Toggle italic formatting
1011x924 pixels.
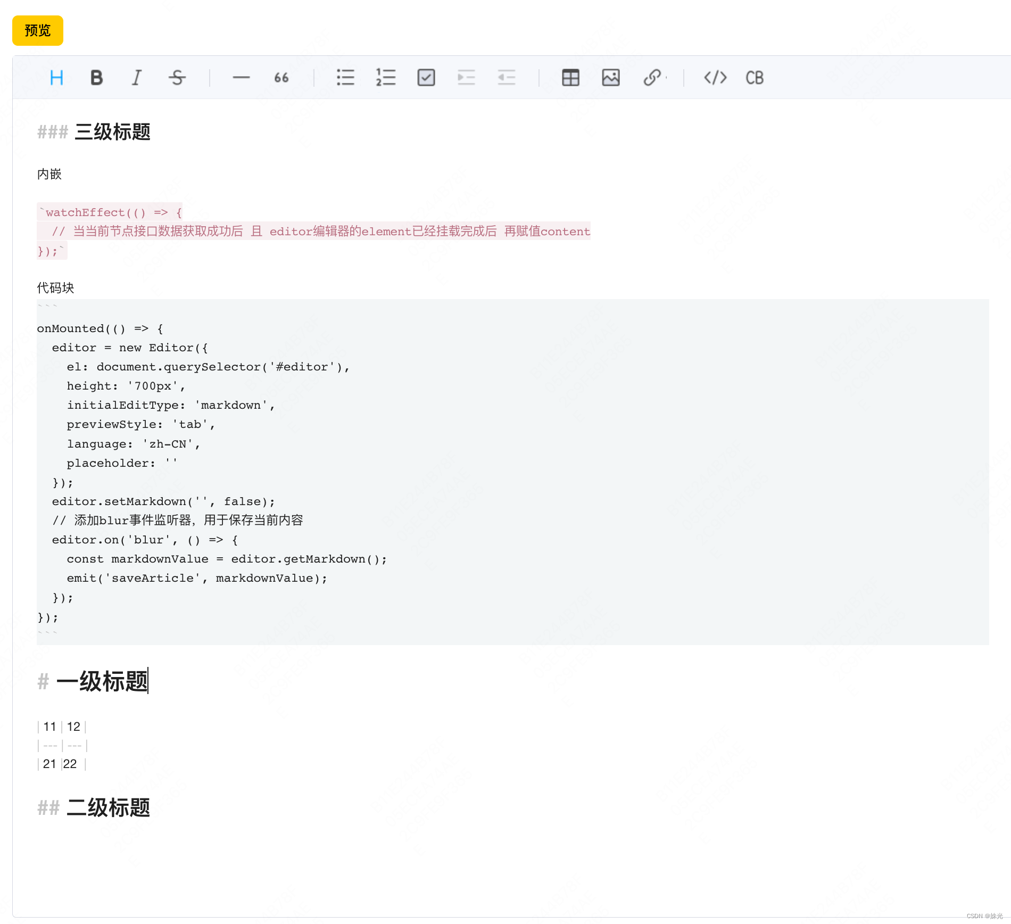(x=137, y=78)
